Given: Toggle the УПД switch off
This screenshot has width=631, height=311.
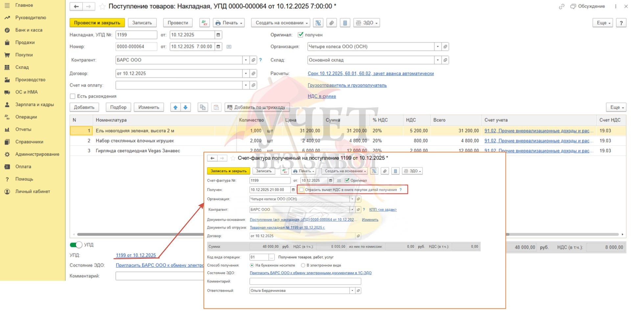Looking at the screenshot, I should click(x=76, y=245).
